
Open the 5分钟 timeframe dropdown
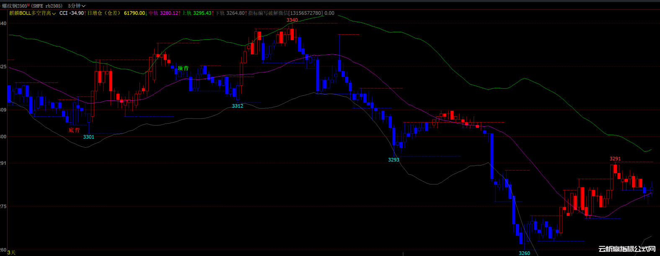click(76, 6)
